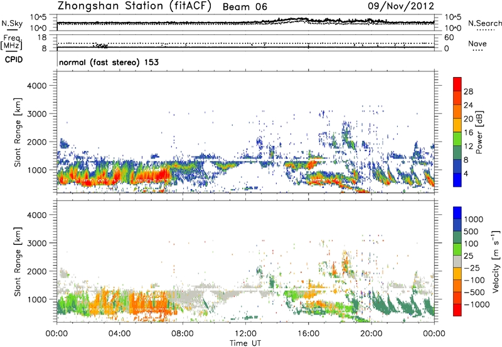The width and height of the screenshot is (502, 347).
Task: Click '-500' on the Velocity color bar
Action: pyautogui.click(x=474, y=293)
